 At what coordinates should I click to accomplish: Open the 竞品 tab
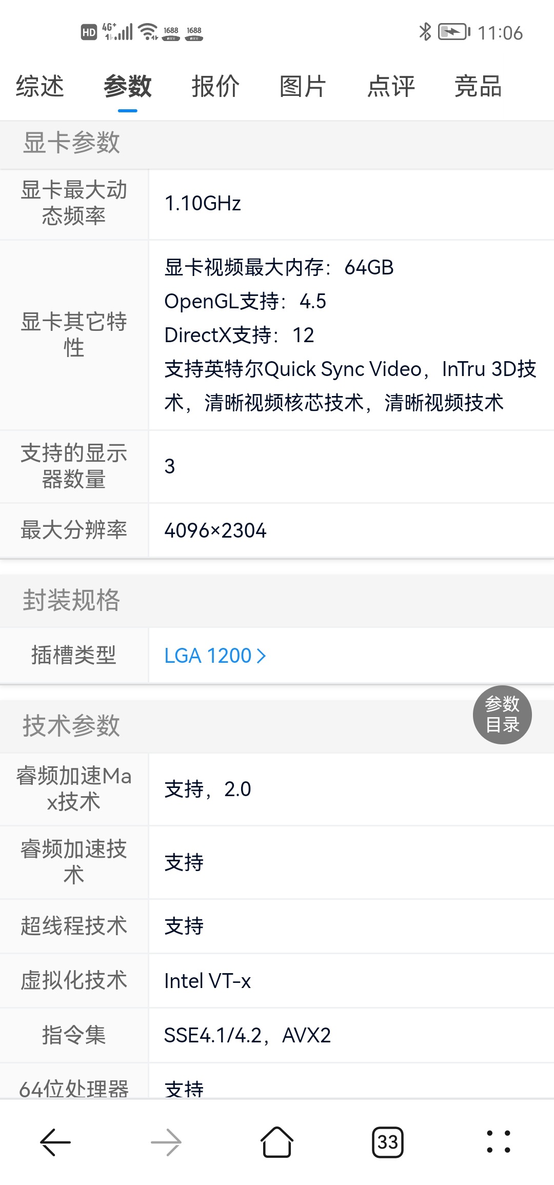pyautogui.click(x=478, y=86)
